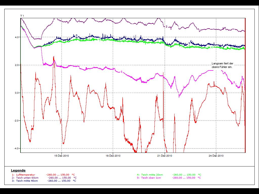Screen dimensions: 259x194
Task: Click the 0.0 tick on the Y axis
Action: 17,93
